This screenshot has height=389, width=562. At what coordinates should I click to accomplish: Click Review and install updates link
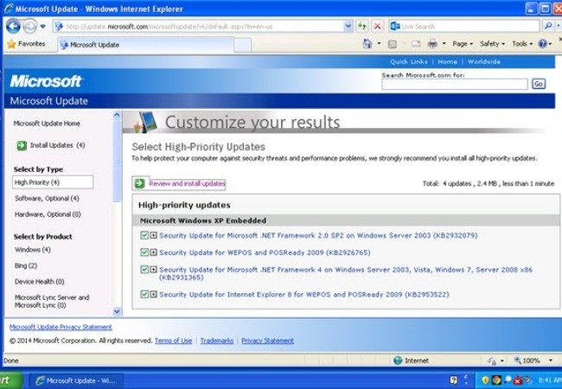coord(187,183)
